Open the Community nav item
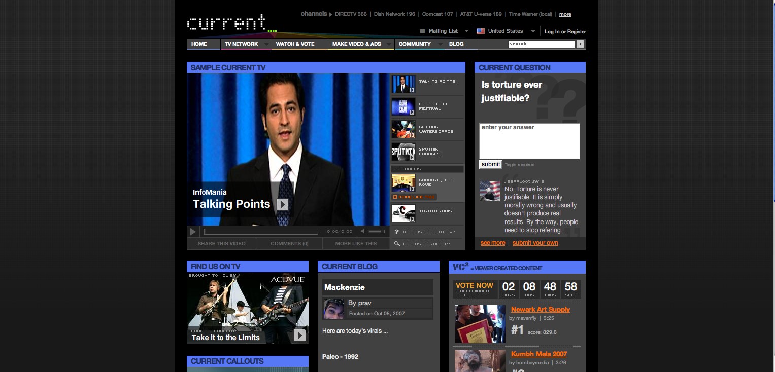Viewport: 775px width, 372px height. tap(415, 44)
